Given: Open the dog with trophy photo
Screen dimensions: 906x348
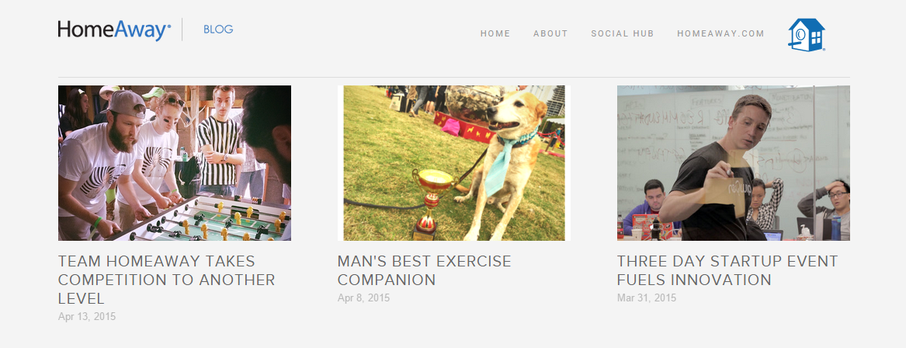Looking at the screenshot, I should pos(454,163).
